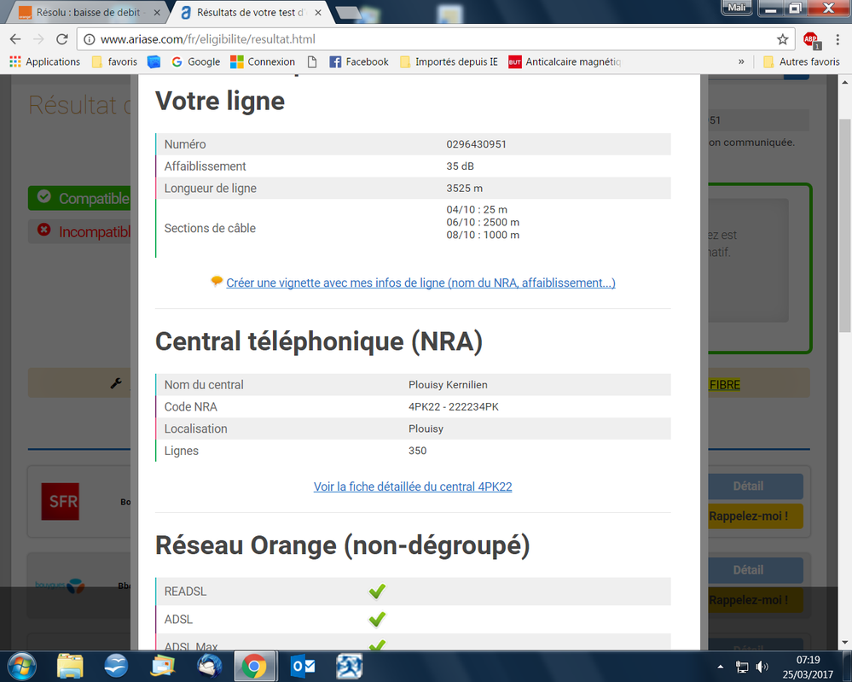Image resolution: width=852 pixels, height=682 pixels.
Task: Open the Importés depuis IE bookmark folder
Action: [449, 61]
